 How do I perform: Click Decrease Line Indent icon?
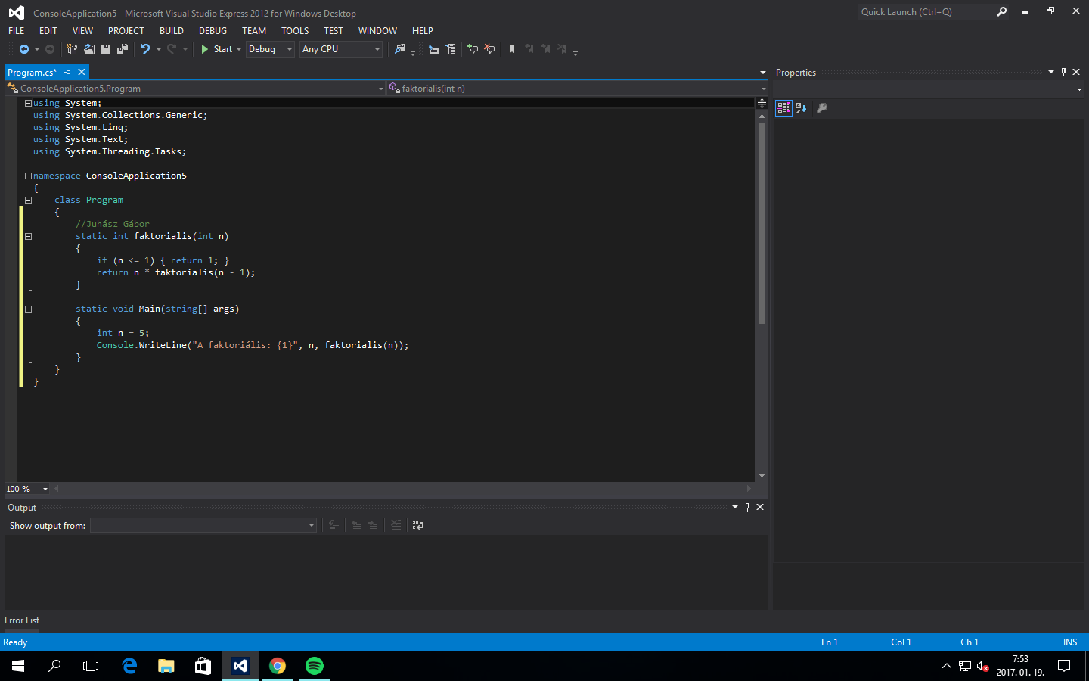(x=433, y=49)
